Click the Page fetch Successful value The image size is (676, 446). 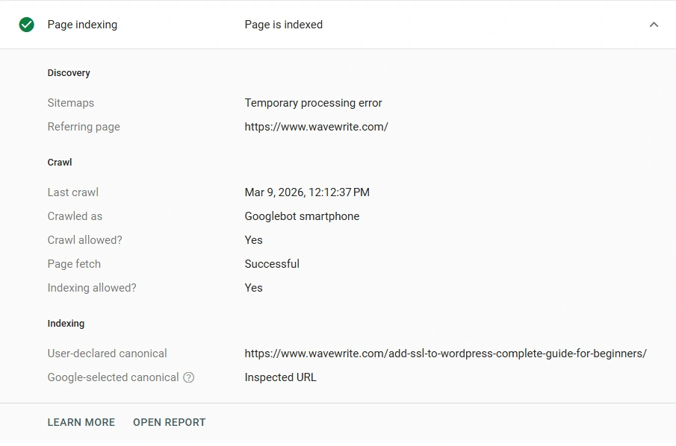tap(272, 264)
